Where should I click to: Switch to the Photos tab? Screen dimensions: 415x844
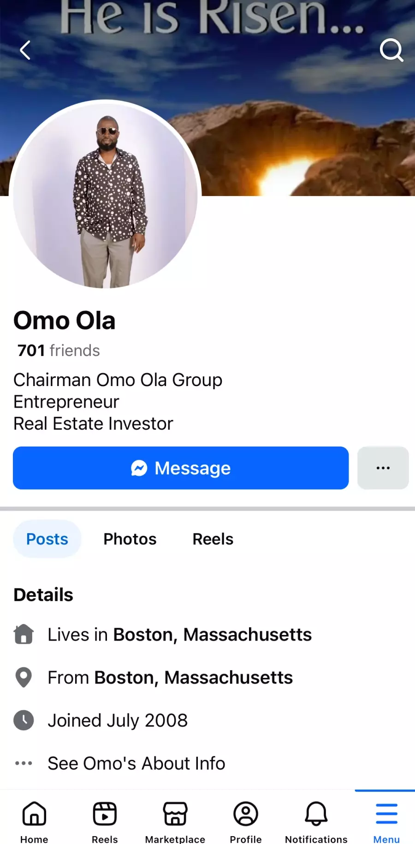[x=130, y=539]
